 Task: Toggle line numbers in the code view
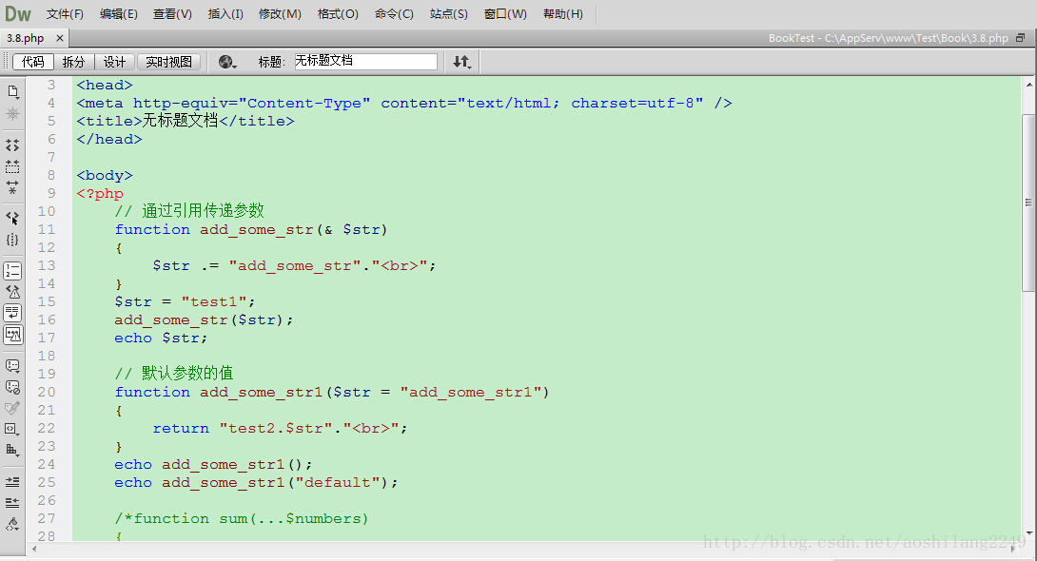point(12,270)
